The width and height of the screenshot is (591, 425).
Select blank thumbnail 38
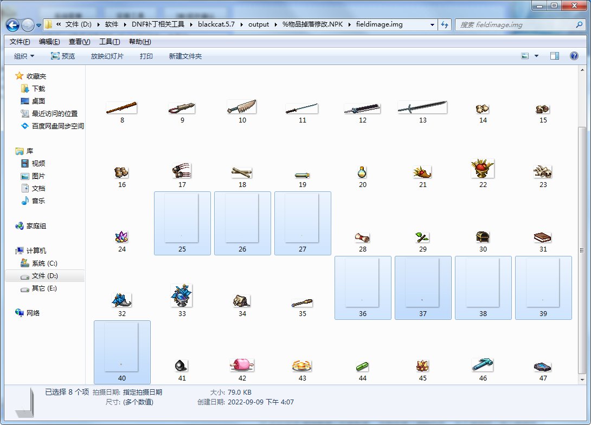pyautogui.click(x=483, y=288)
